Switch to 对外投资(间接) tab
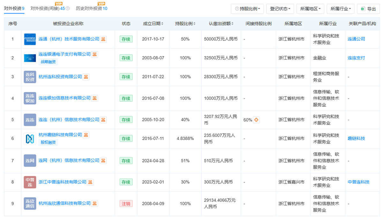The image size is (383, 219). coord(48,9)
